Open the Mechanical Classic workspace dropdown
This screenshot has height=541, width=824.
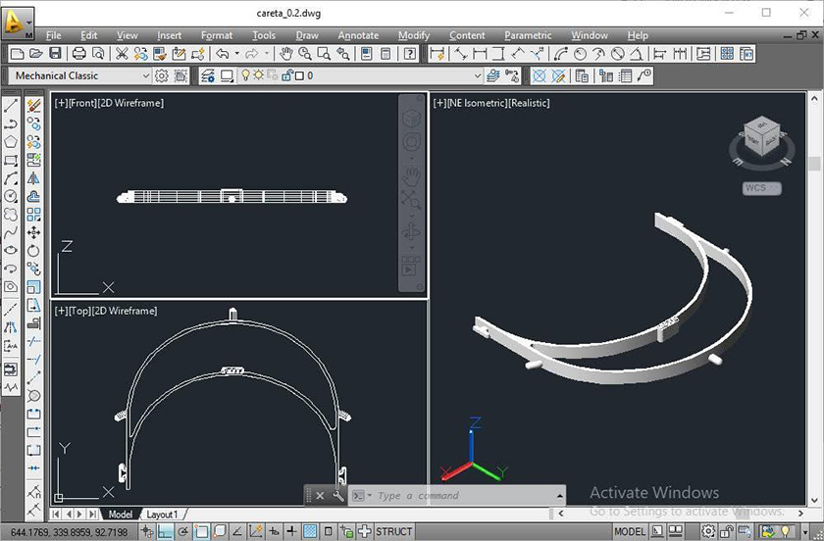tap(80, 75)
